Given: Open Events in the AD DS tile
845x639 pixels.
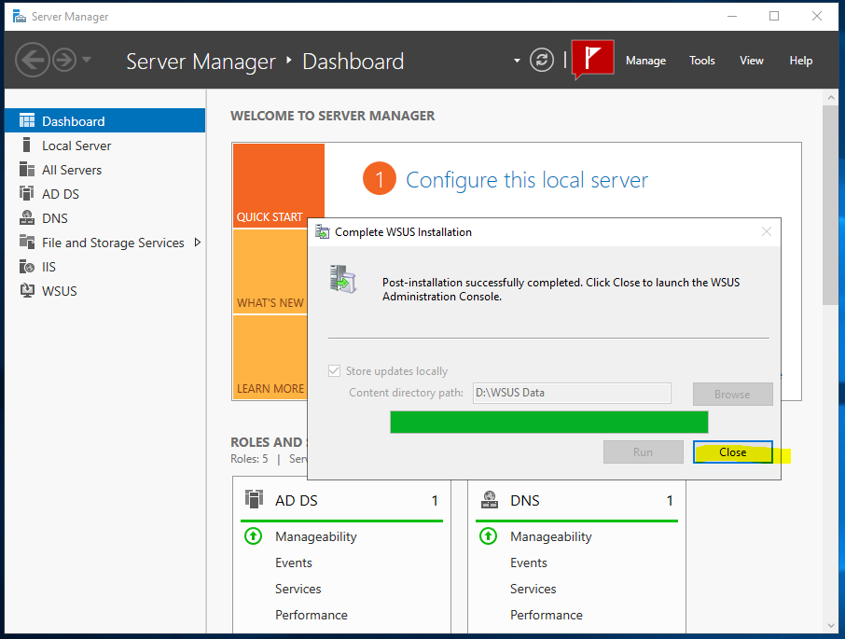Looking at the screenshot, I should (x=294, y=563).
